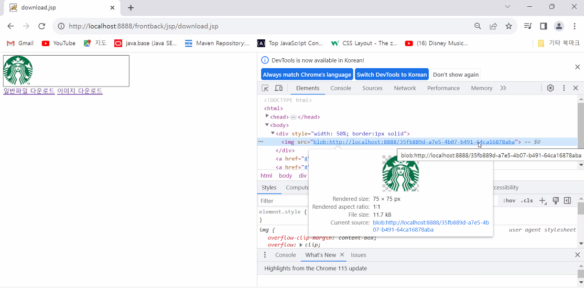The width and height of the screenshot is (584, 289).
Task: Dismiss the DevTools language notification
Action: coord(577,67)
